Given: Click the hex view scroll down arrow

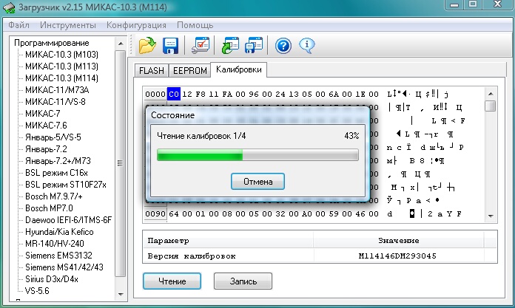Looking at the screenshot, I should tap(490, 216).
